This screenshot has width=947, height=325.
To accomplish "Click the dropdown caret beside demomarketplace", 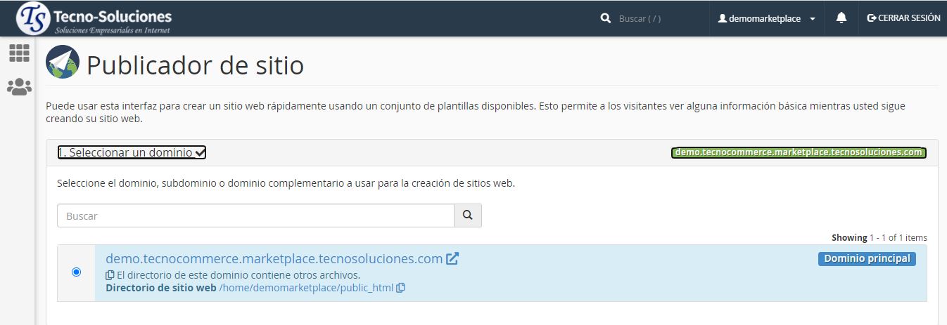I will pyautogui.click(x=813, y=19).
